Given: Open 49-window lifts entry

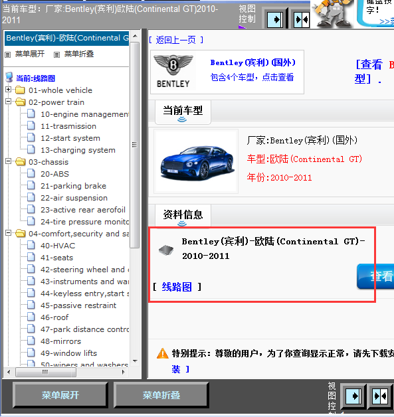Looking at the screenshot, I should [x=69, y=353].
